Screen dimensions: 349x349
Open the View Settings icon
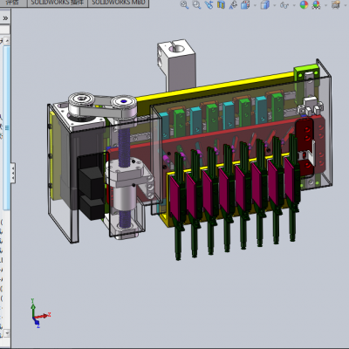pyautogui.click(x=336, y=4)
